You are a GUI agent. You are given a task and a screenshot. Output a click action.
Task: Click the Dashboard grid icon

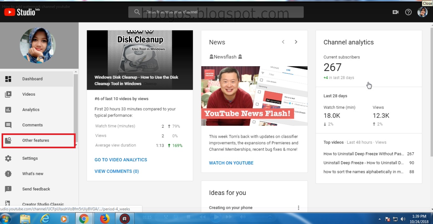[x=8, y=79]
